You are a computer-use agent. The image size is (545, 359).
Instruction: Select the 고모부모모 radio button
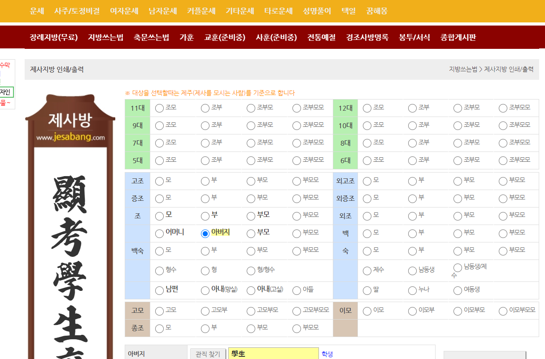coord(296,311)
